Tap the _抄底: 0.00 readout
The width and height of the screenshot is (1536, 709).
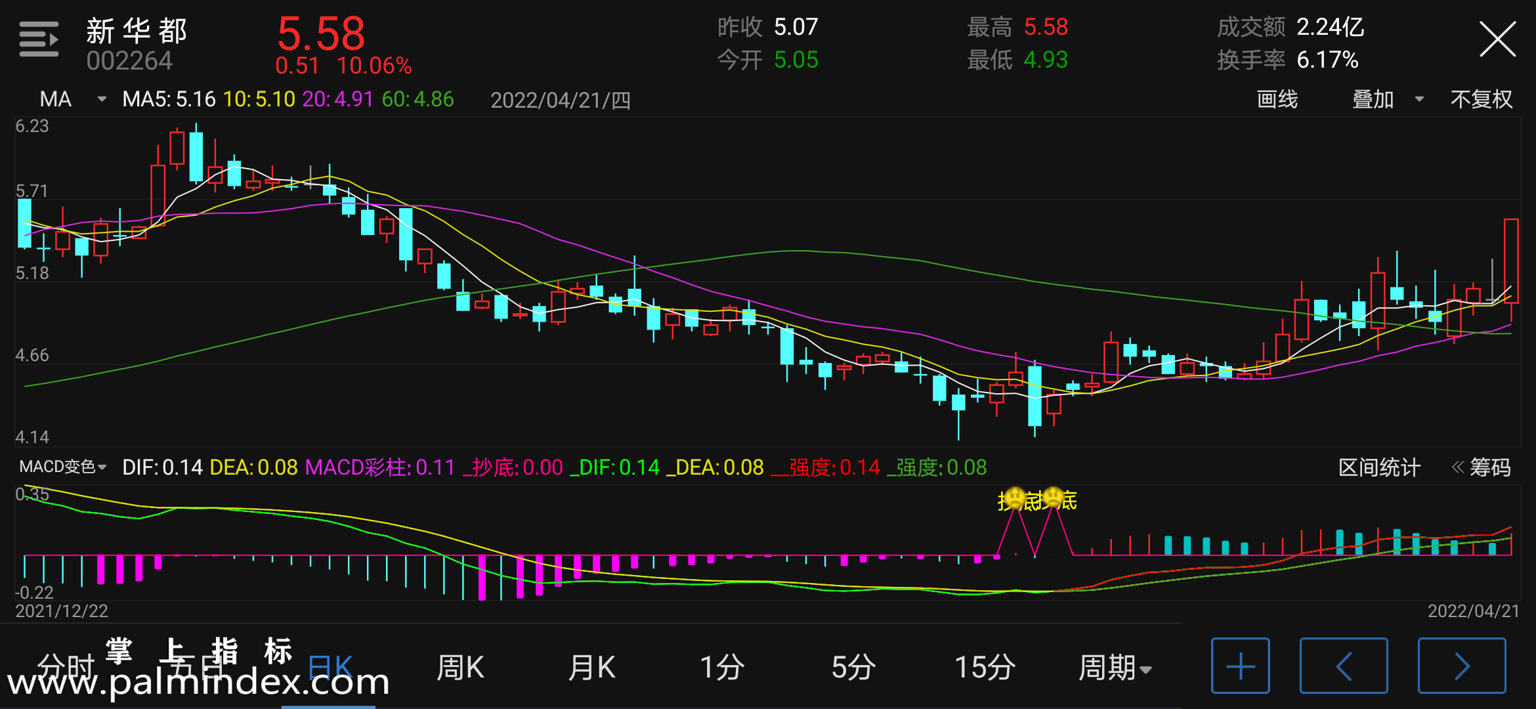tap(513, 467)
